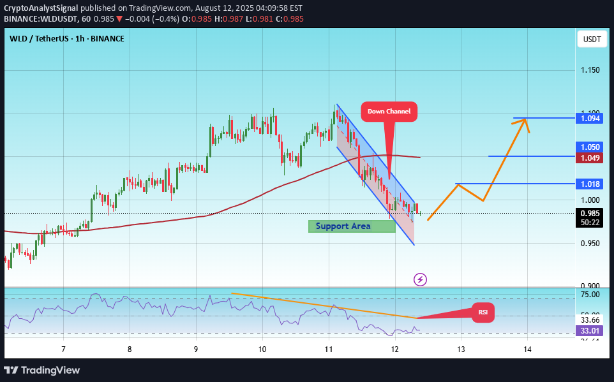Click date 10 on time axis
Viewport: 614px width, 382px height.
point(262,349)
